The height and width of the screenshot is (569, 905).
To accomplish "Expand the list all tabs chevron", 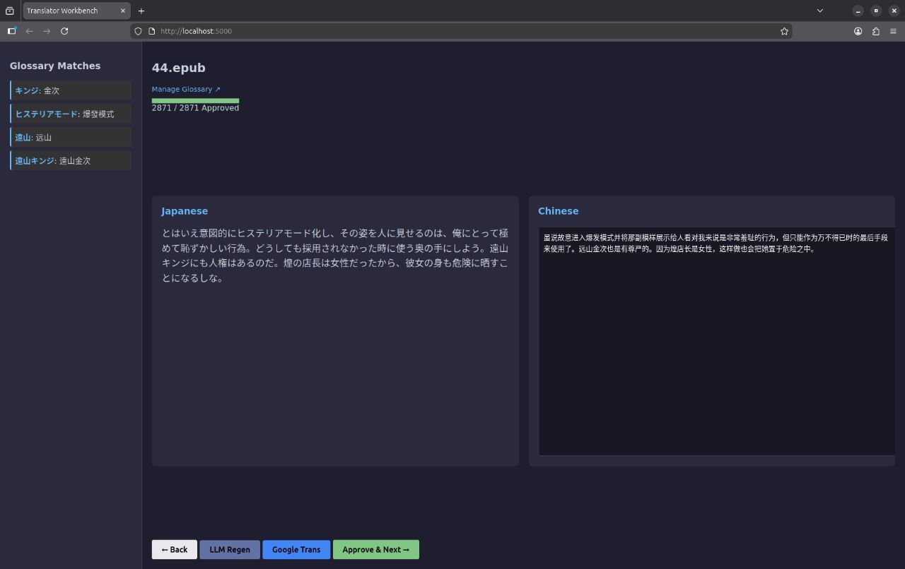I will point(819,11).
